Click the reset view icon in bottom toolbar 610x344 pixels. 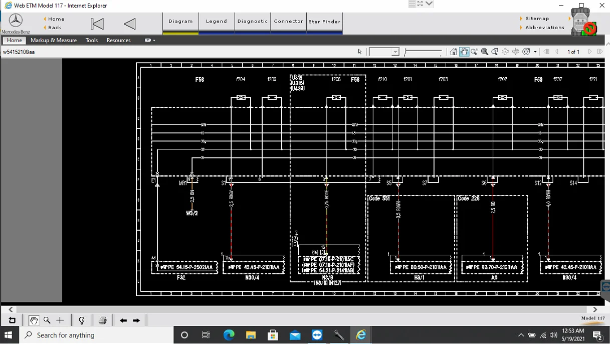coord(12,320)
